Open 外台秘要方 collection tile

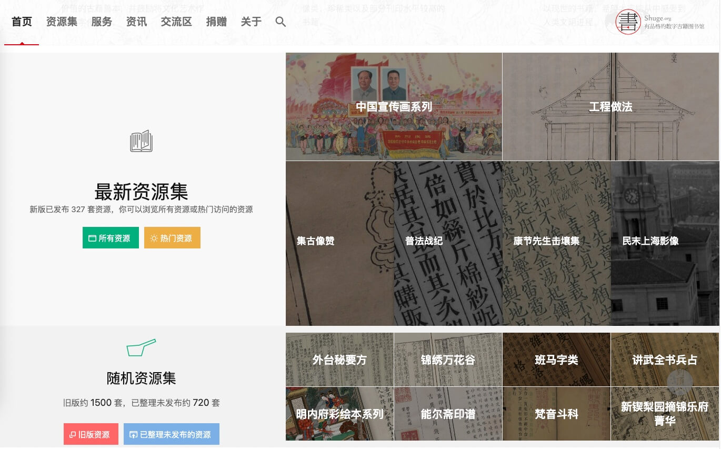click(x=339, y=360)
